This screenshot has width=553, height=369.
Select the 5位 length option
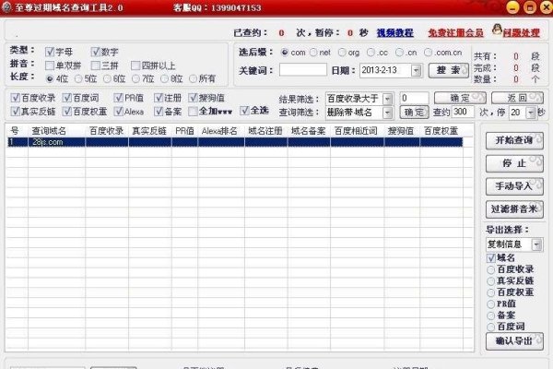pyautogui.click(x=78, y=78)
